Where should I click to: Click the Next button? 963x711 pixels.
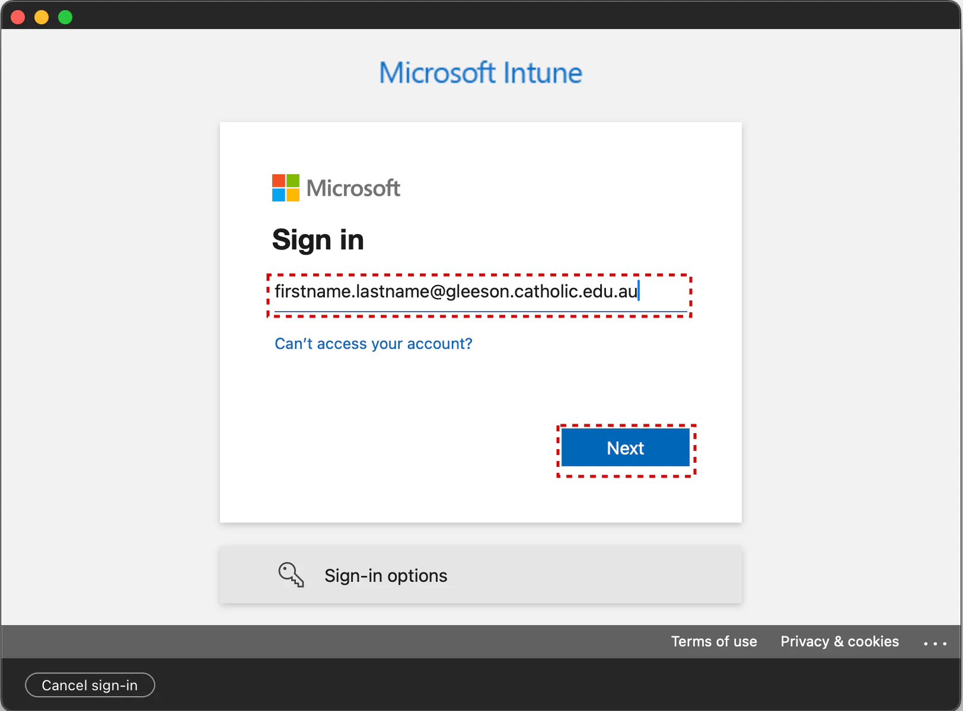pyautogui.click(x=626, y=448)
